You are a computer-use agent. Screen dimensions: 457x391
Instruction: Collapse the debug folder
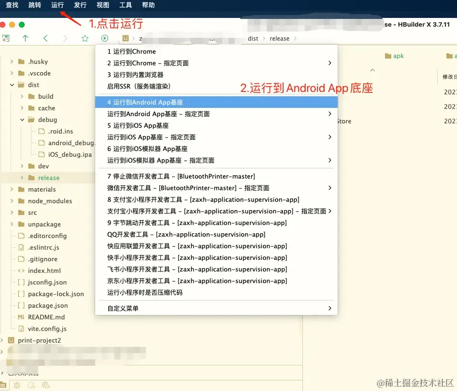point(22,120)
